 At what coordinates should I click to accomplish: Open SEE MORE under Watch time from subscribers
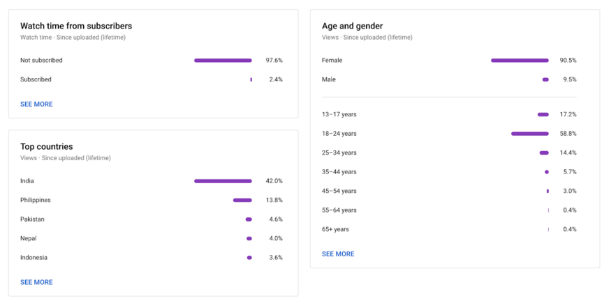(36, 104)
